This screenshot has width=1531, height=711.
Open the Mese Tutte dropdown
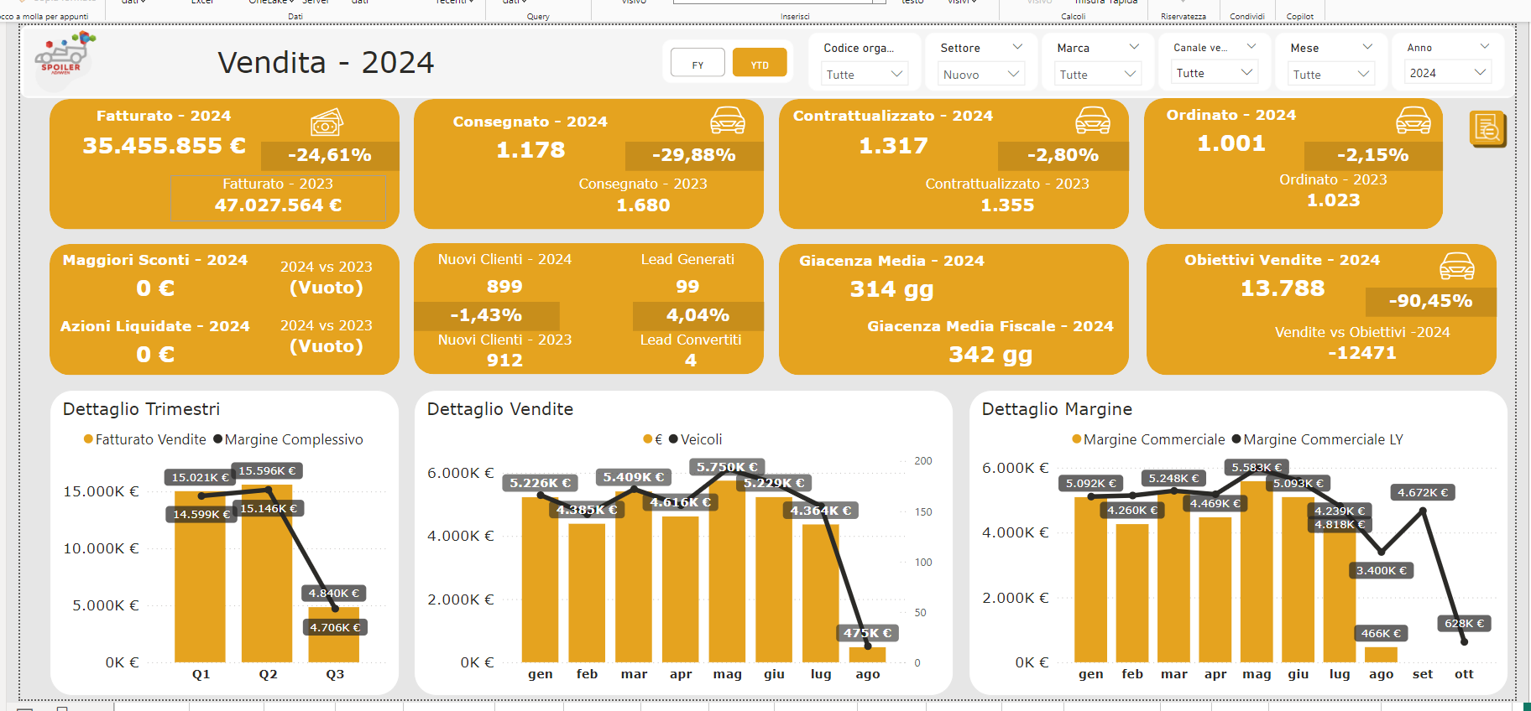point(1331,74)
